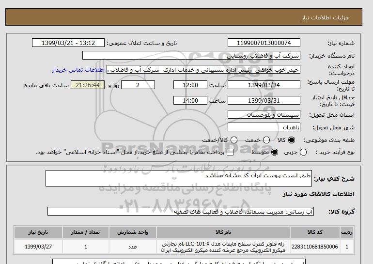
Task: Click the buyer name field شرکت آب و فاضلاب روستایی
Action: pos(191,56)
